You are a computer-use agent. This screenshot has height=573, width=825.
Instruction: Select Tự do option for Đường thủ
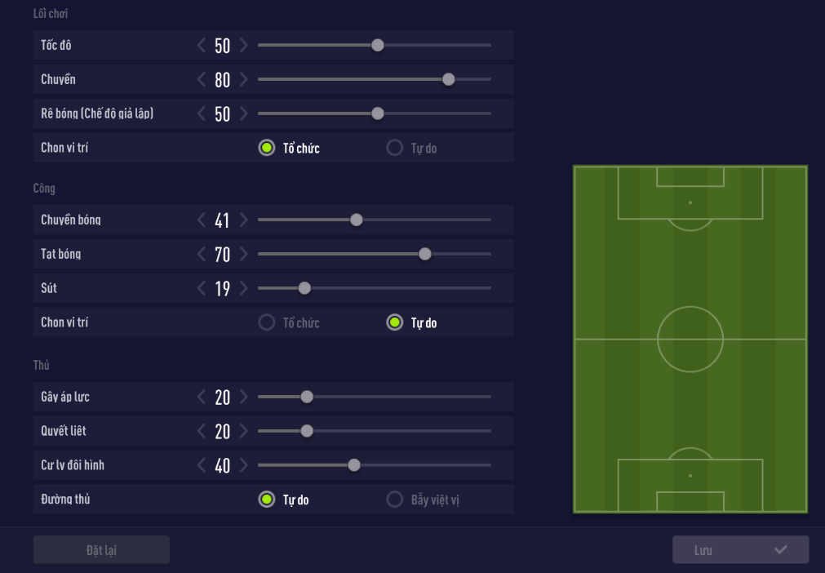pos(267,500)
